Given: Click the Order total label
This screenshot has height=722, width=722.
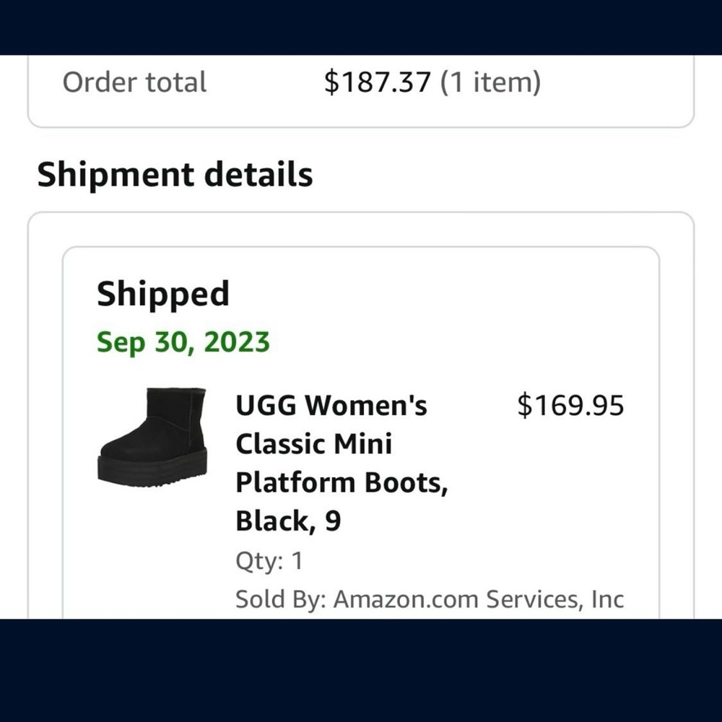Looking at the screenshot, I should pyautogui.click(x=134, y=82).
